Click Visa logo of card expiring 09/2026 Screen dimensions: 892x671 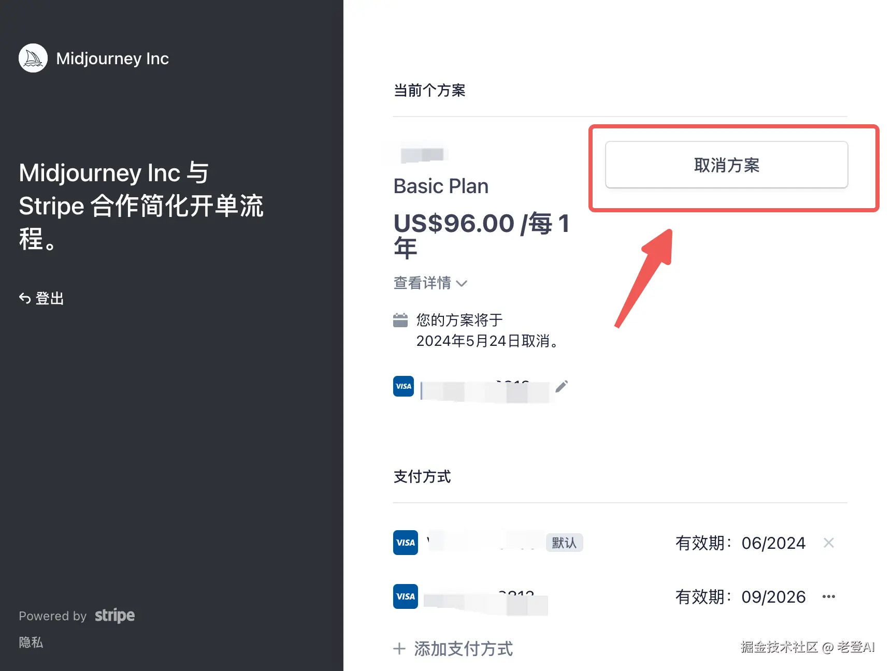point(405,596)
